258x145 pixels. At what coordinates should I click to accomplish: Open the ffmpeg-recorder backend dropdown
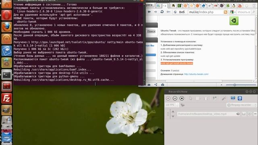[241, 105]
